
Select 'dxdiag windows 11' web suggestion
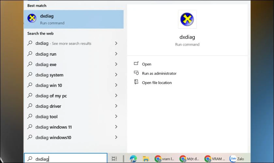[53, 127]
